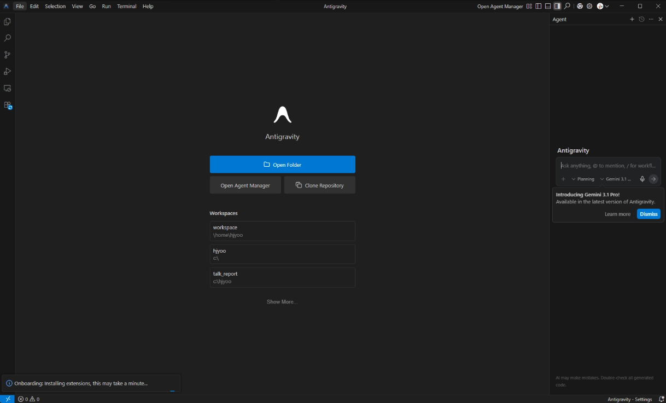Click the Open Agent Manager welcome button
The image size is (666, 403).
click(x=246, y=185)
